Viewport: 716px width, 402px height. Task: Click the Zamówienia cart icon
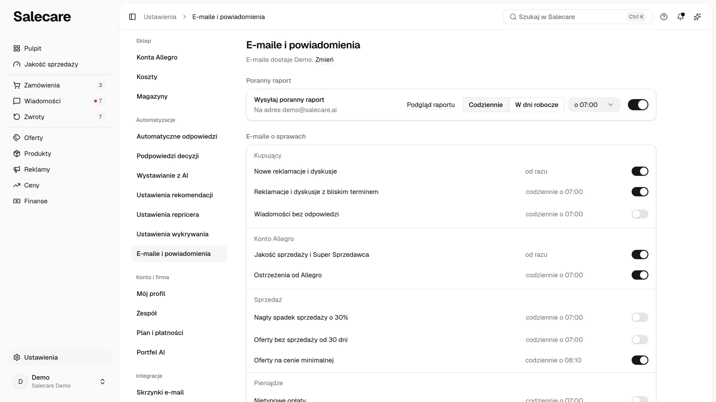coord(17,85)
